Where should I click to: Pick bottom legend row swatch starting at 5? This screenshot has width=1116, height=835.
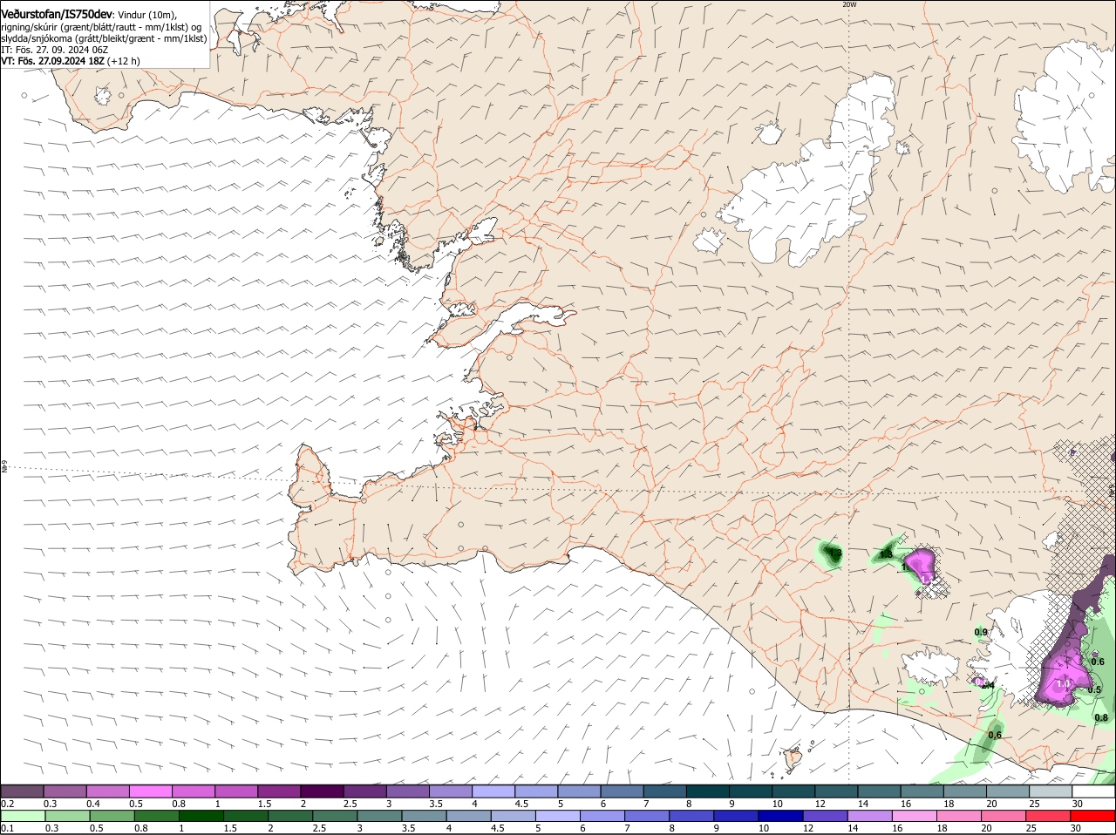click(x=558, y=816)
